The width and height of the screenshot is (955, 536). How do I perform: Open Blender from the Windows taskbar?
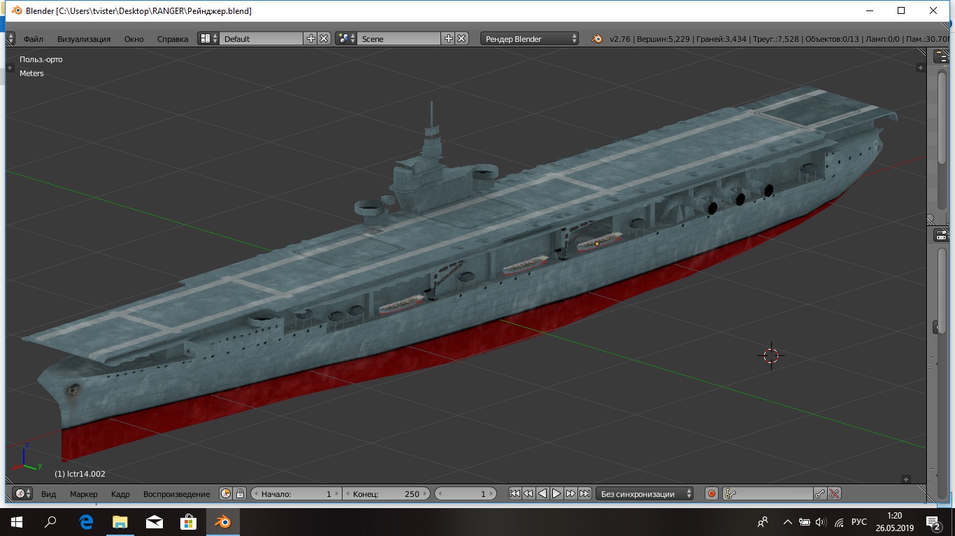222,521
